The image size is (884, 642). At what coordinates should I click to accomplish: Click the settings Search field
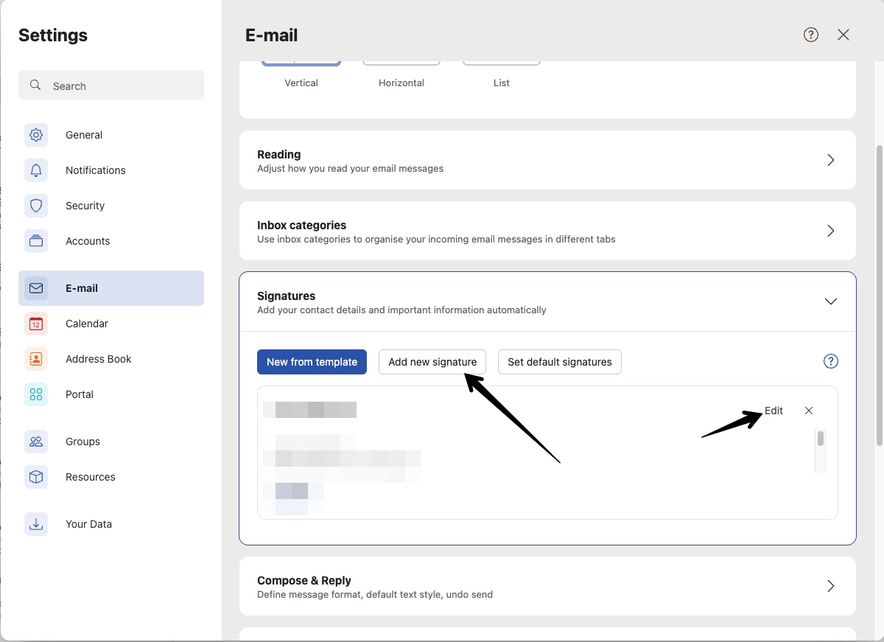pos(111,86)
